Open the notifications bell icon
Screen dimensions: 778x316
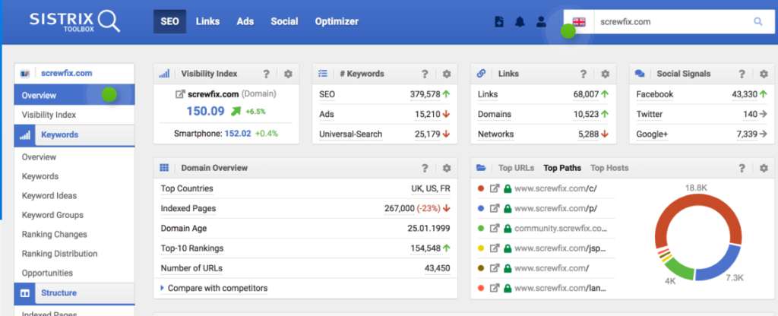520,22
